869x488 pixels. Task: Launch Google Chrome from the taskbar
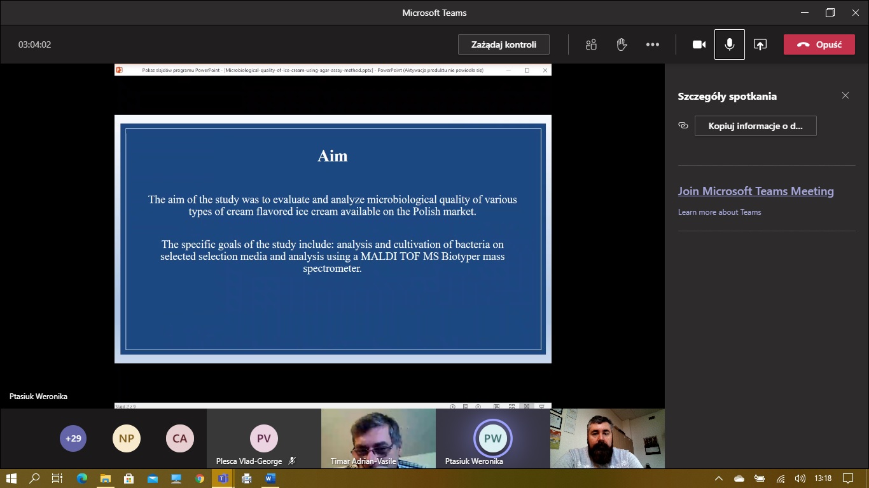[200, 478]
